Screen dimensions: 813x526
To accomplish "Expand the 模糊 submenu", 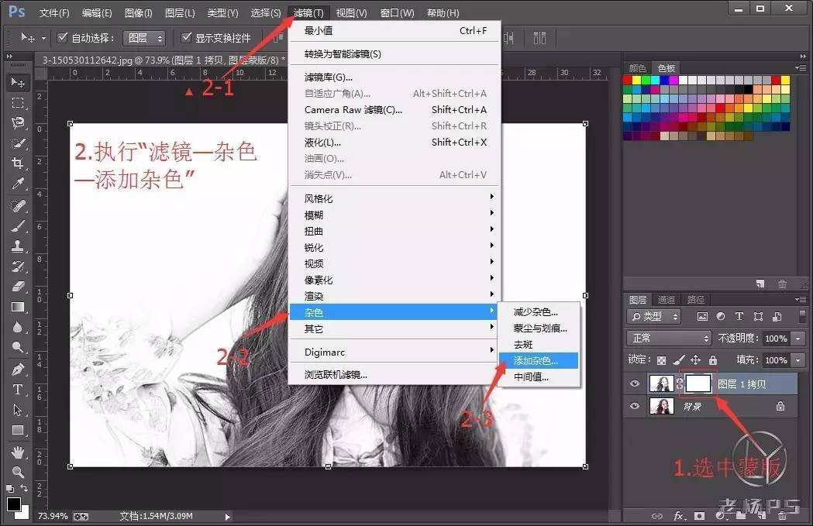I will click(x=394, y=215).
